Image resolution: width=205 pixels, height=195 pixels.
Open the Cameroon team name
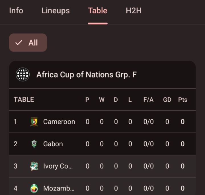[x=59, y=122]
